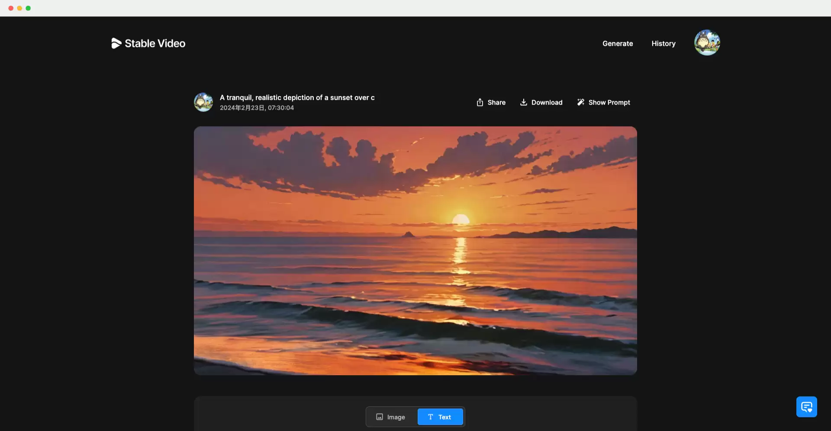Click the creator avatar beside video title
831x431 pixels.
(203, 102)
